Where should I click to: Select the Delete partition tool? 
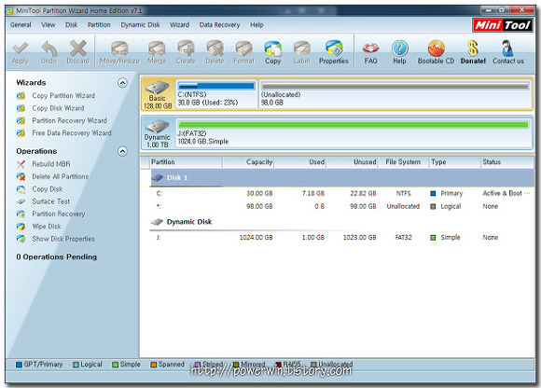tap(215, 52)
